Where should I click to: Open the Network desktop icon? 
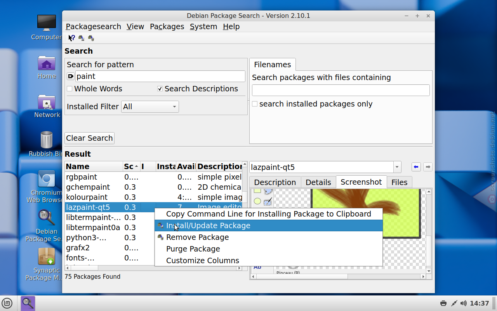click(x=47, y=106)
